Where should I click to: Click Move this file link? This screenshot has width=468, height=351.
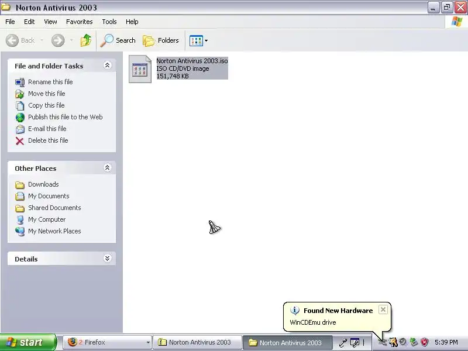[47, 94]
